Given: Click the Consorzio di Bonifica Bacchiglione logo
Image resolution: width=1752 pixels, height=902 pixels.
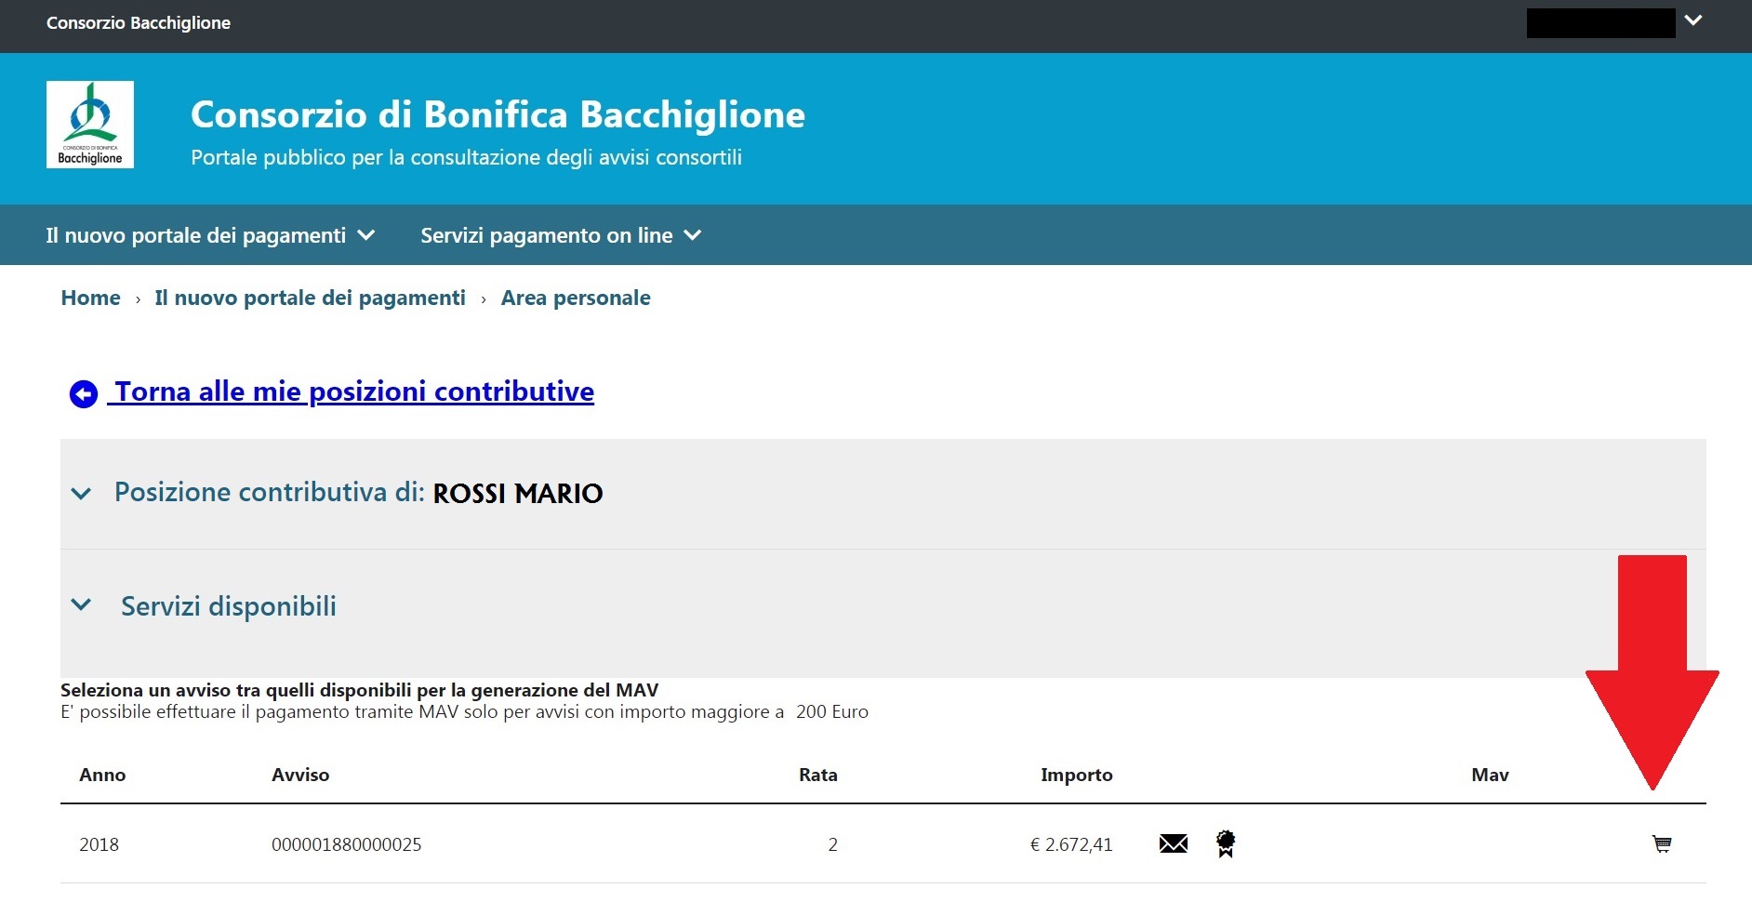Looking at the screenshot, I should 90,124.
